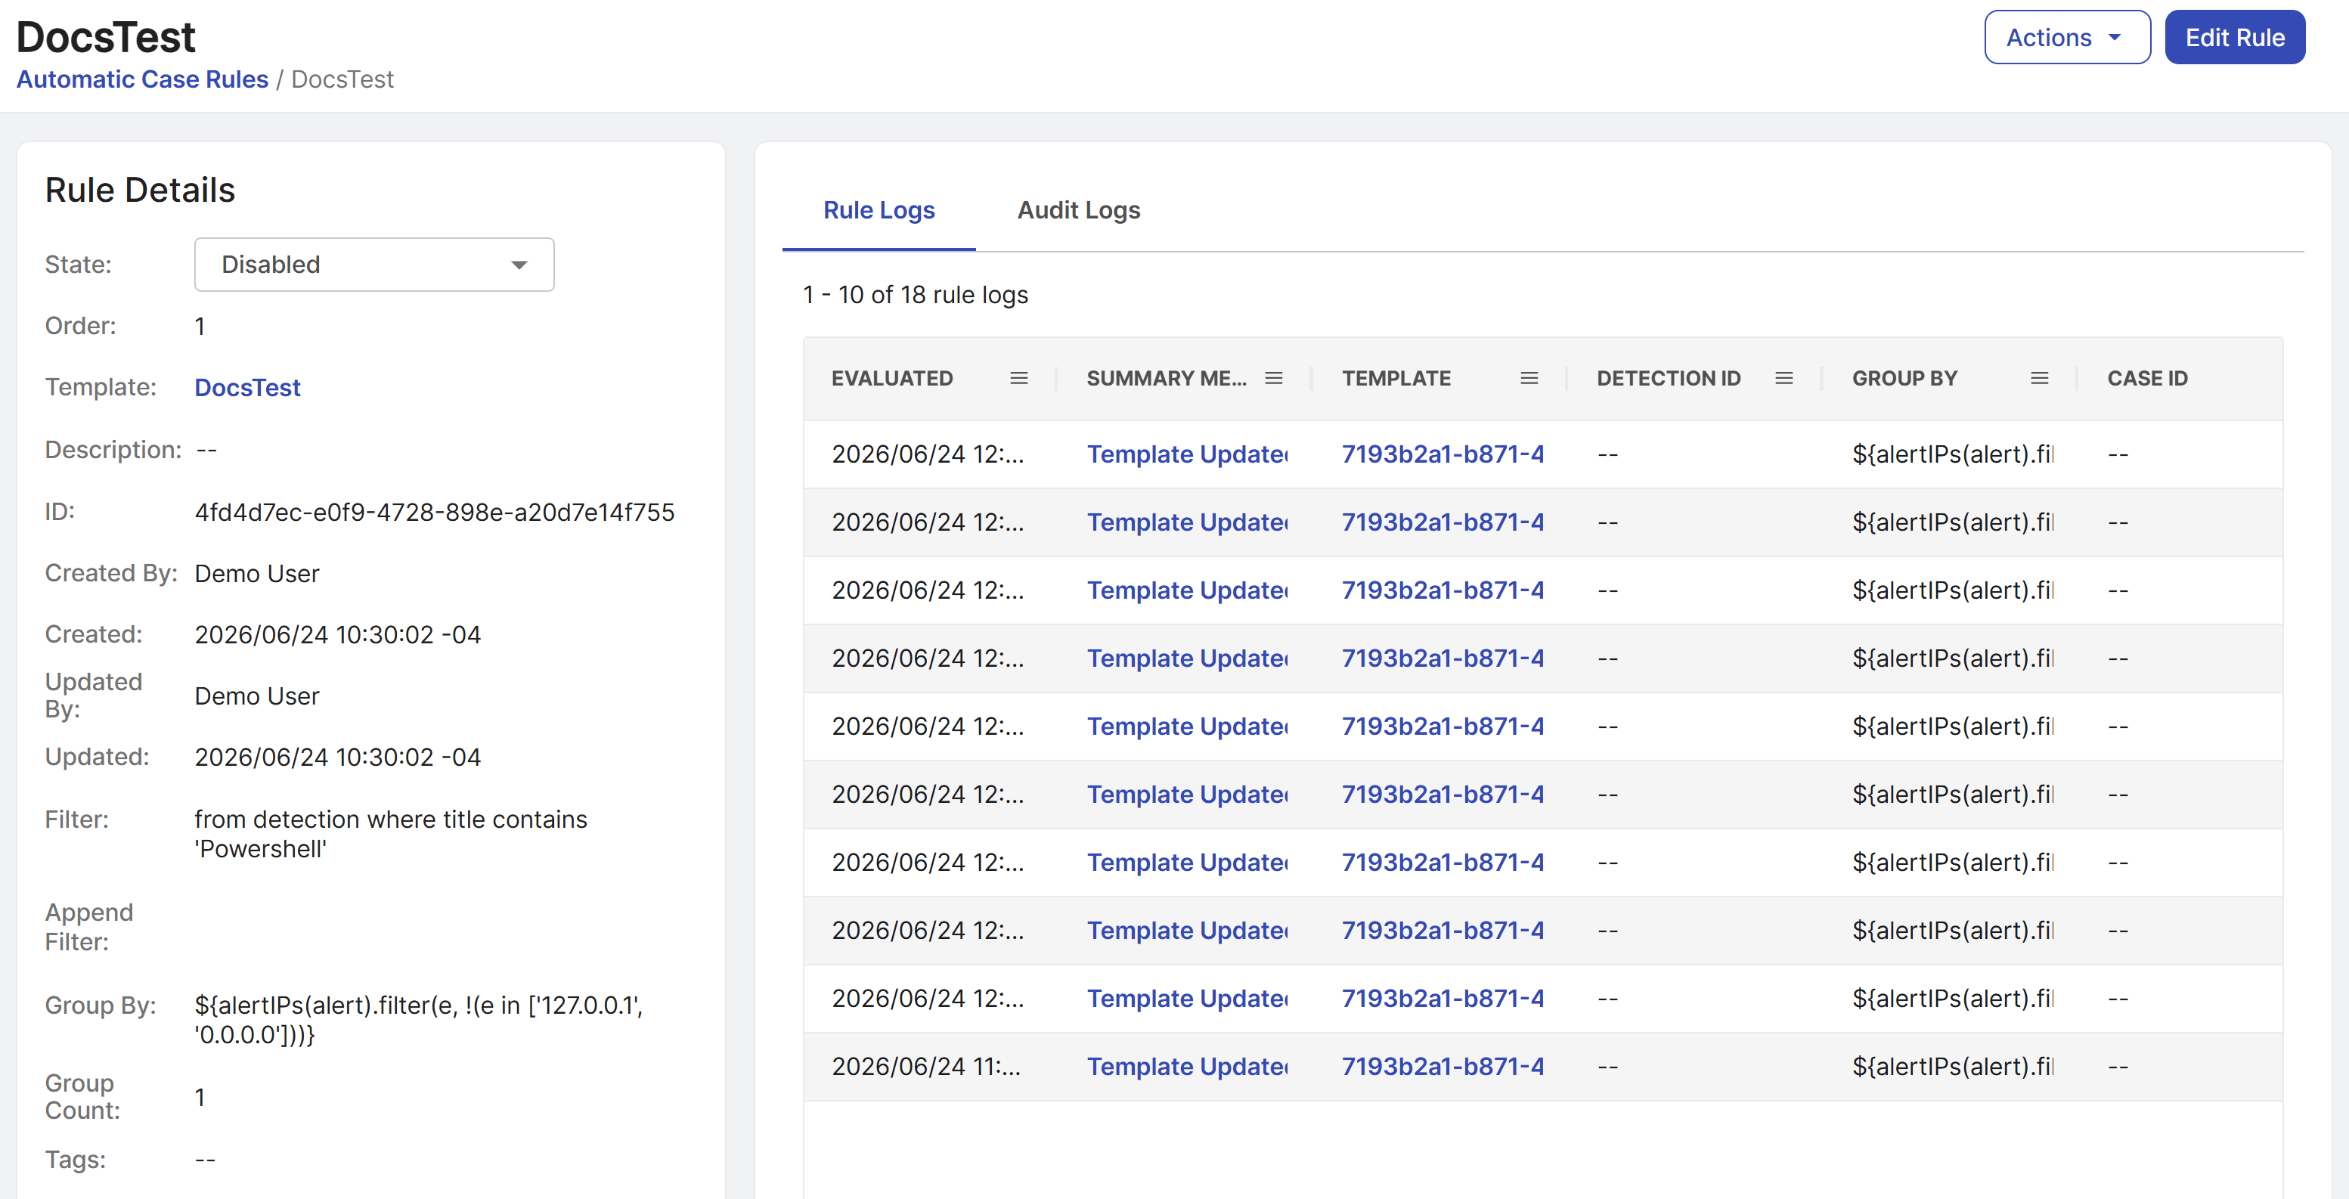2349x1199 pixels.
Task: Open the TEMPLATE column menu icon
Action: [x=1529, y=379]
